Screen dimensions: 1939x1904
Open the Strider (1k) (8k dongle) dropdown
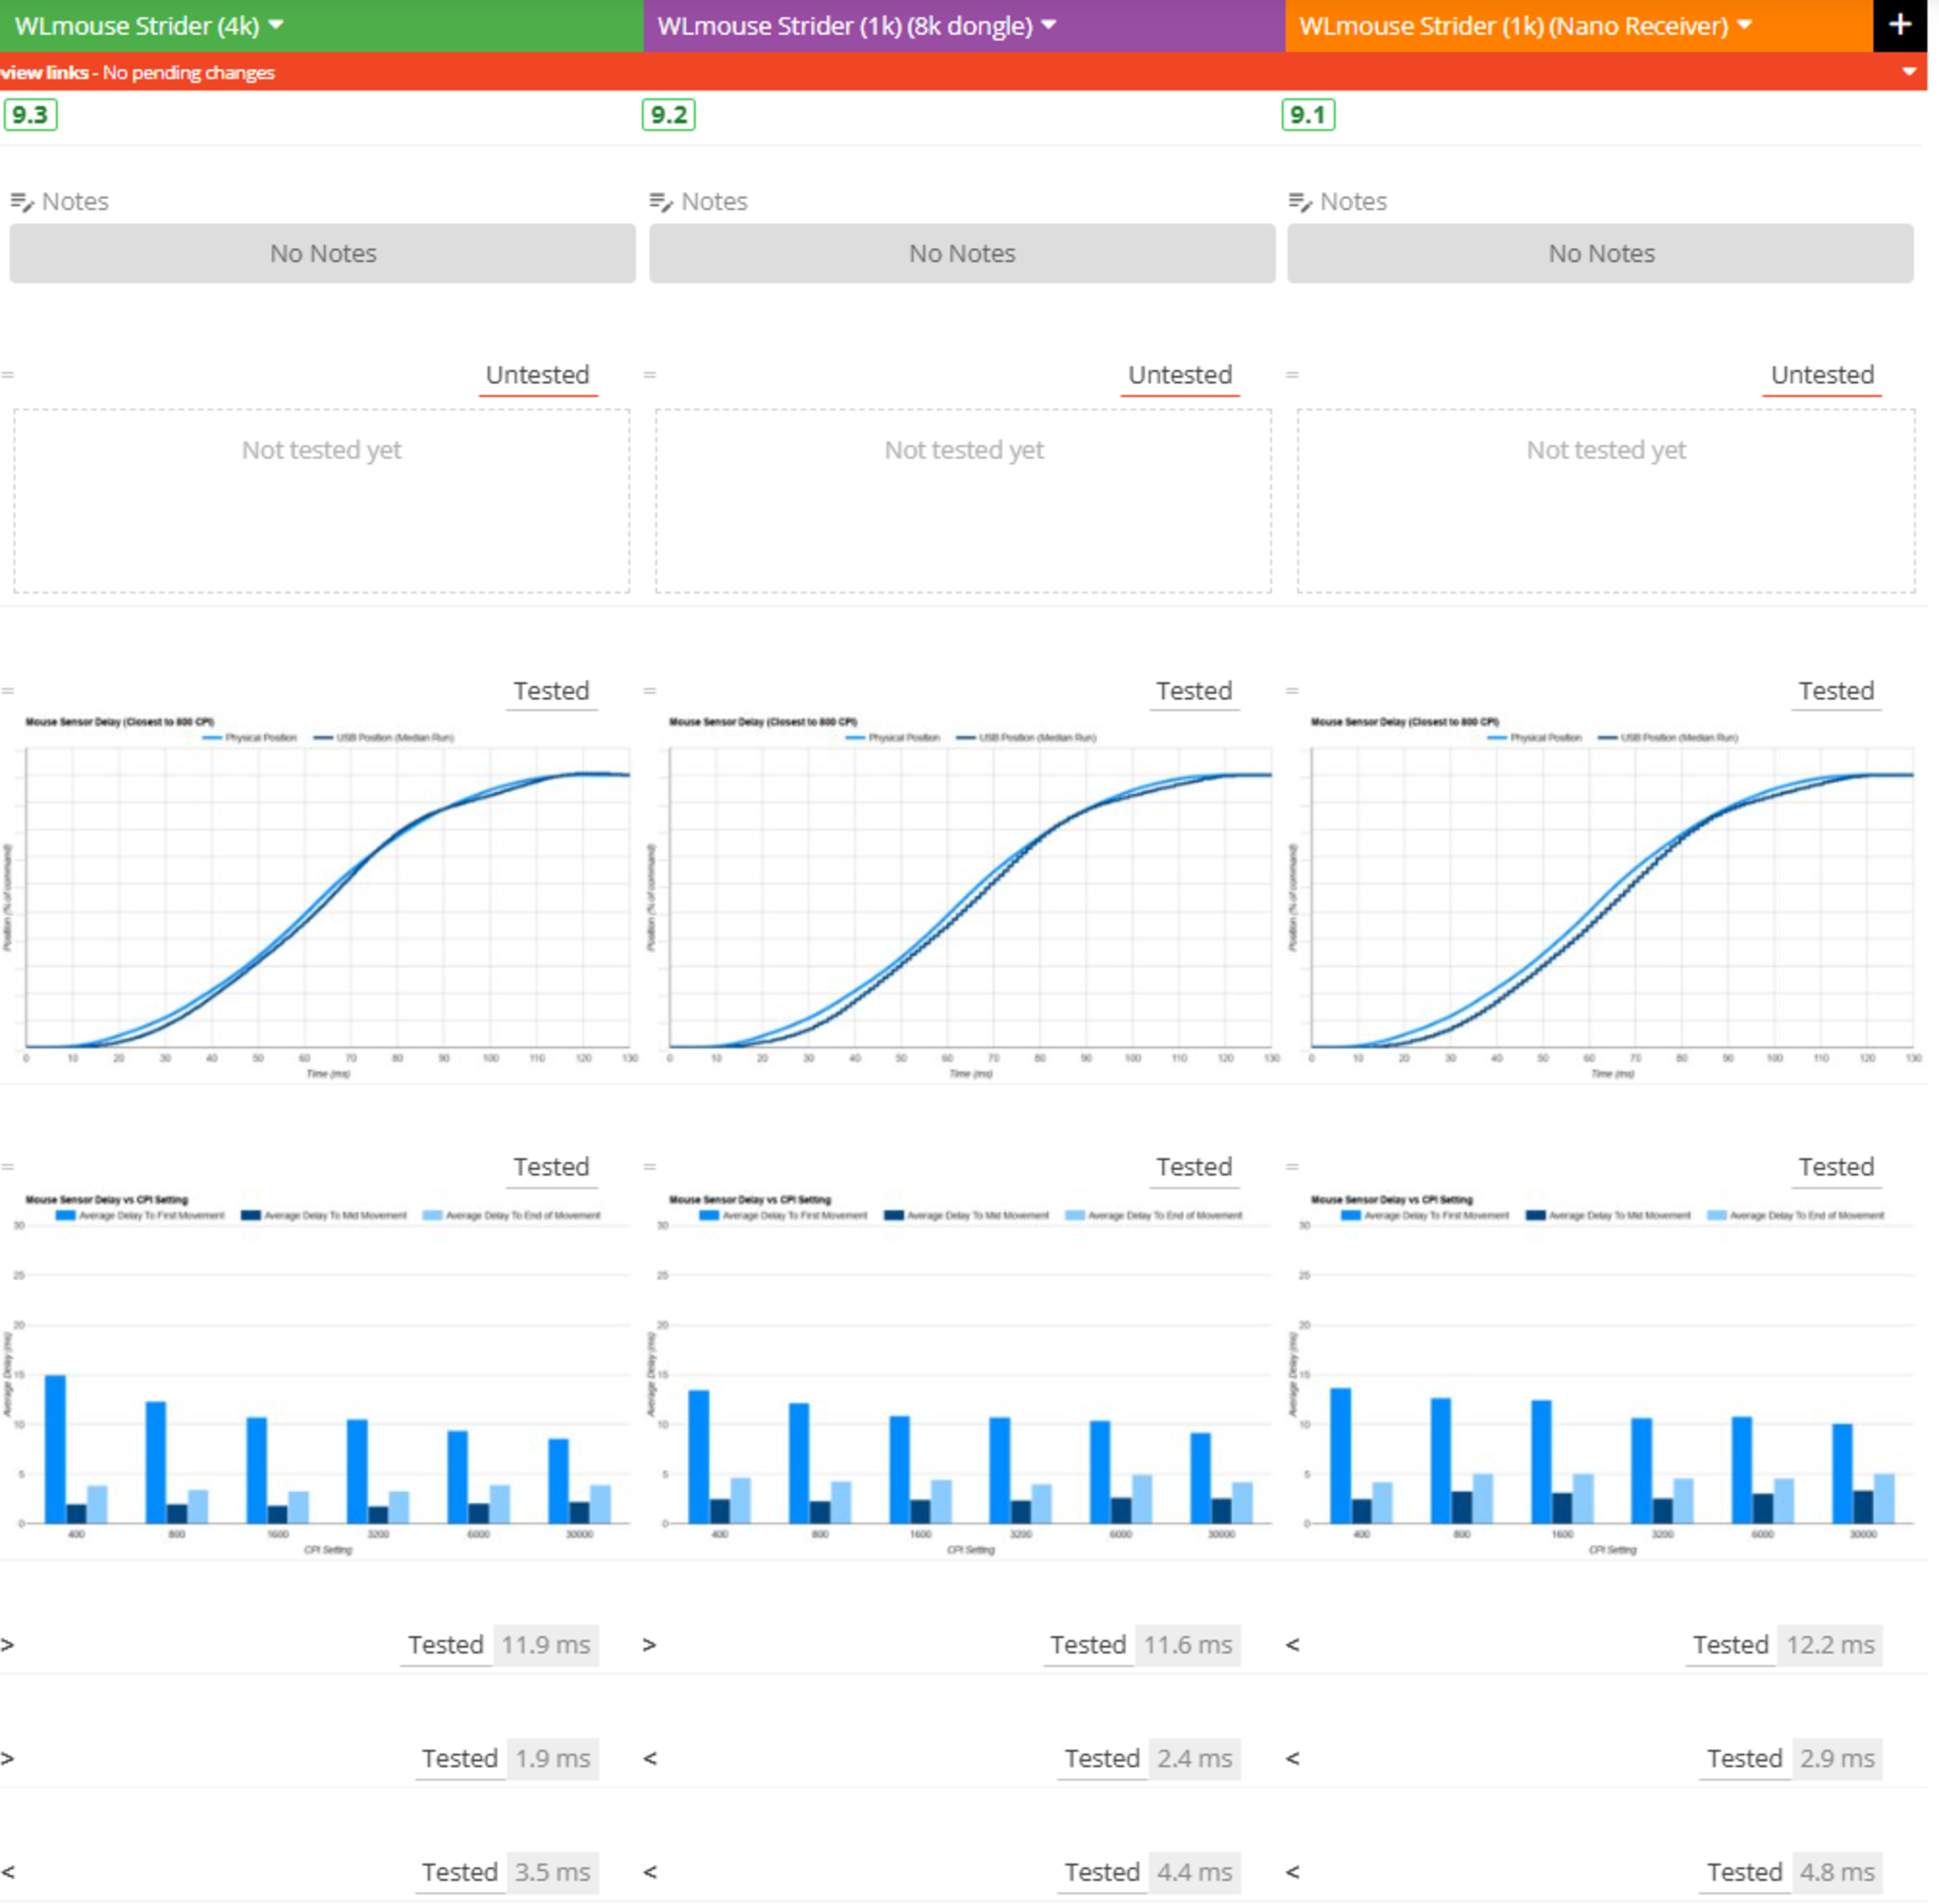pyautogui.click(x=1048, y=25)
